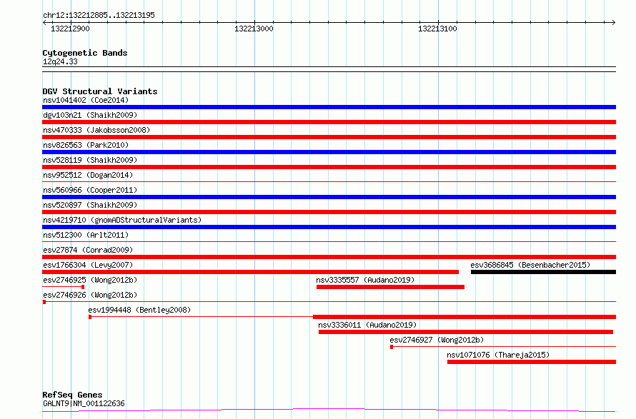Click the ruler's left arrow end
Viewport: 636px width, 419px height.
(x=44, y=22)
